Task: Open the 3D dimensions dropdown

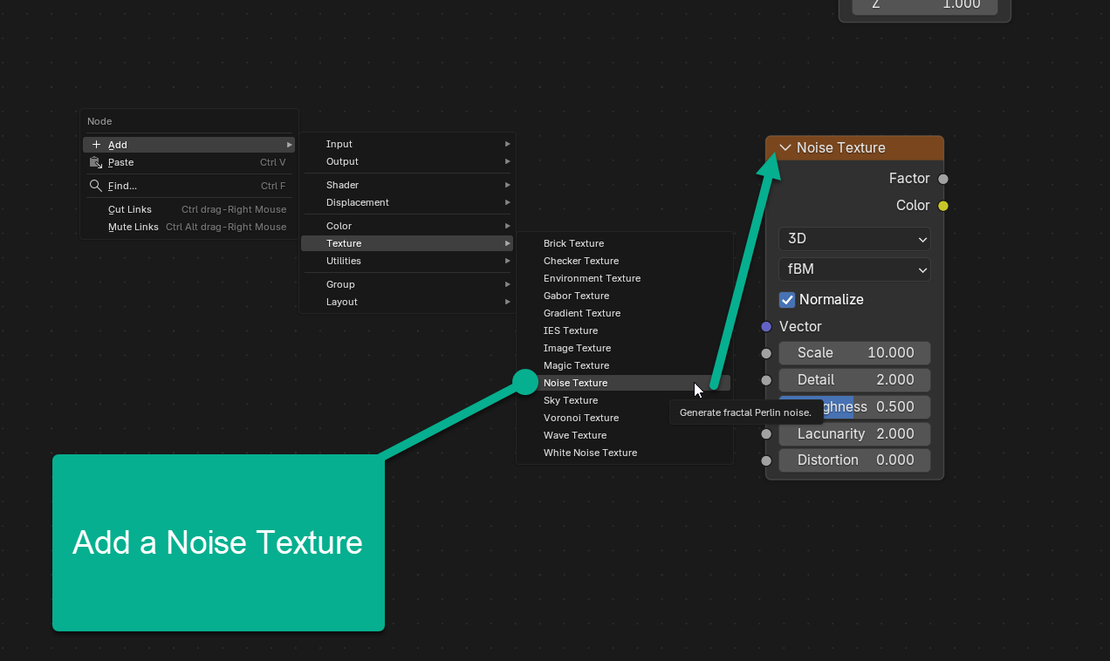Action: tap(854, 239)
